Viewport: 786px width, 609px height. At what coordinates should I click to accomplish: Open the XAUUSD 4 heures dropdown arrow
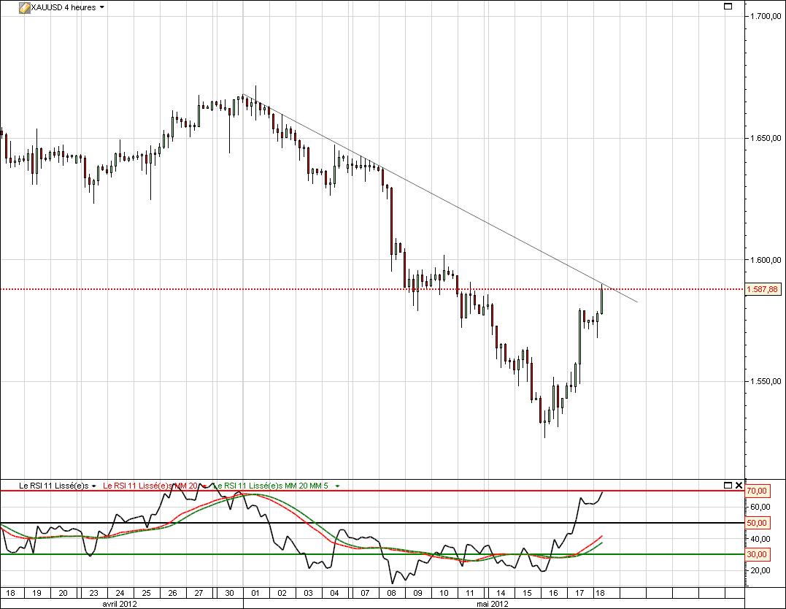tap(101, 7)
